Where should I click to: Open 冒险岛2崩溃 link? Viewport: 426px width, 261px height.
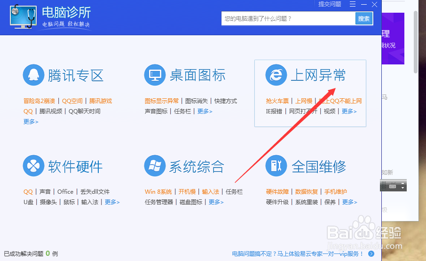[x=39, y=101]
